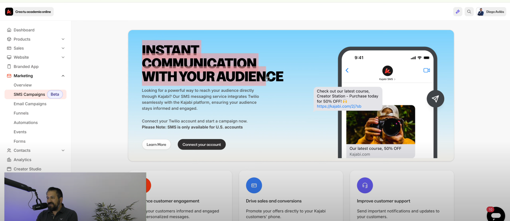Expand the Website submenu chevron
Screen dimensions: 510x221
tap(63, 57)
